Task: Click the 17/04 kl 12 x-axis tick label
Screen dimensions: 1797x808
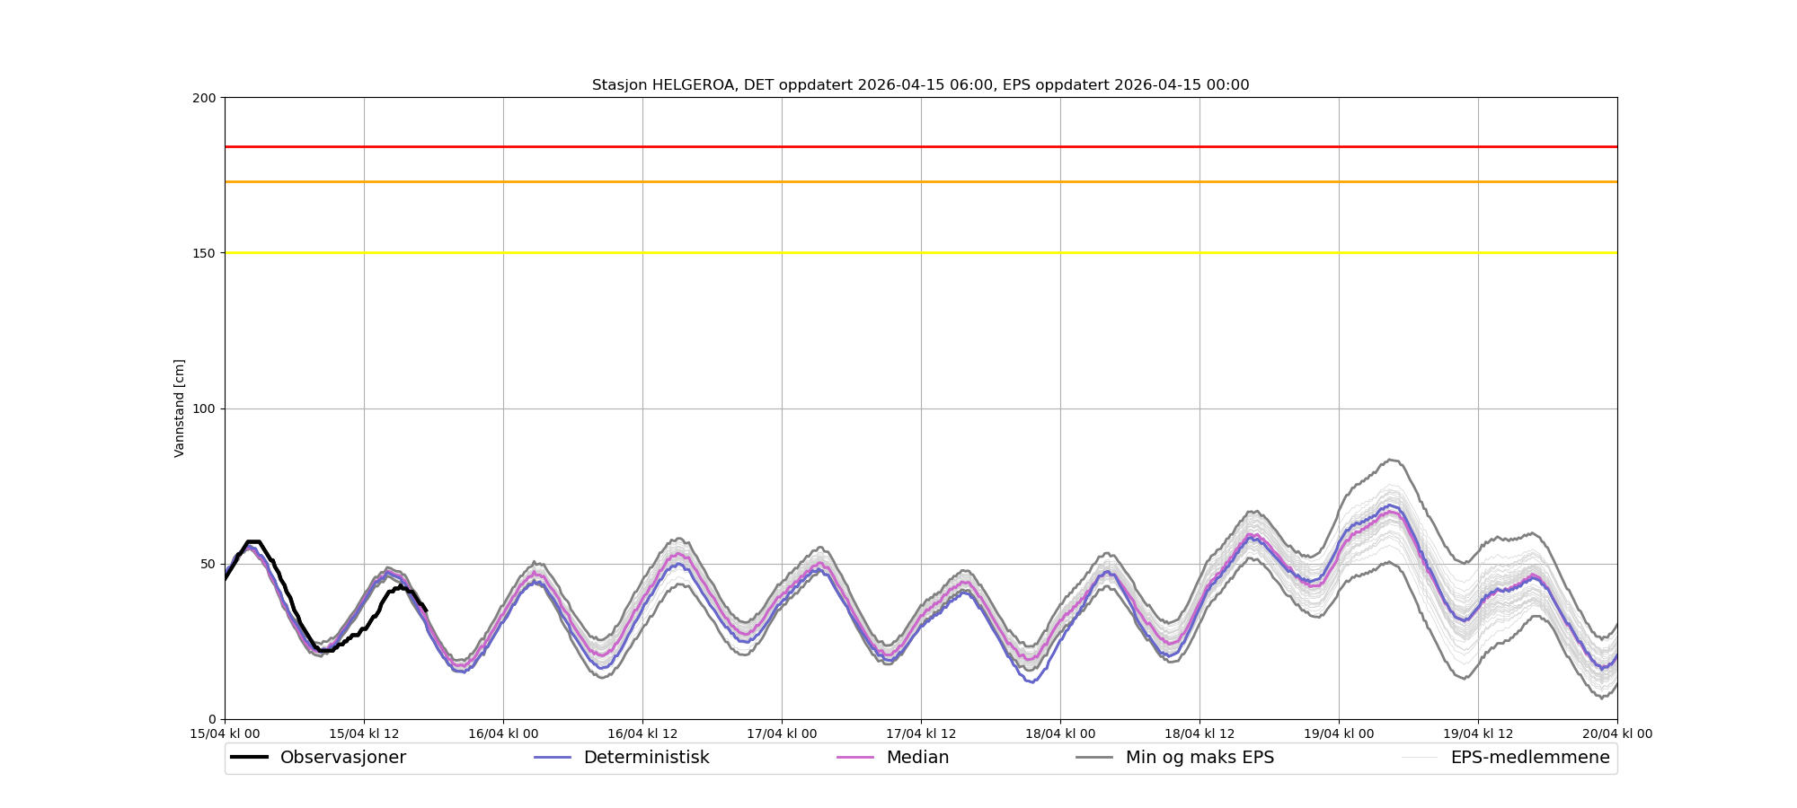Action: (921, 733)
